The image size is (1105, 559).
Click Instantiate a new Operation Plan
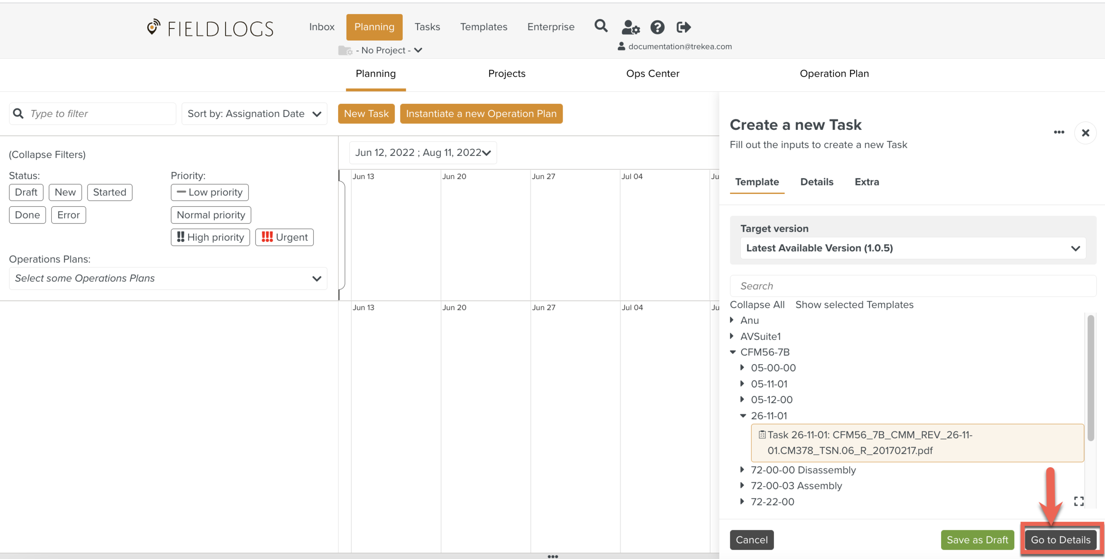(481, 113)
